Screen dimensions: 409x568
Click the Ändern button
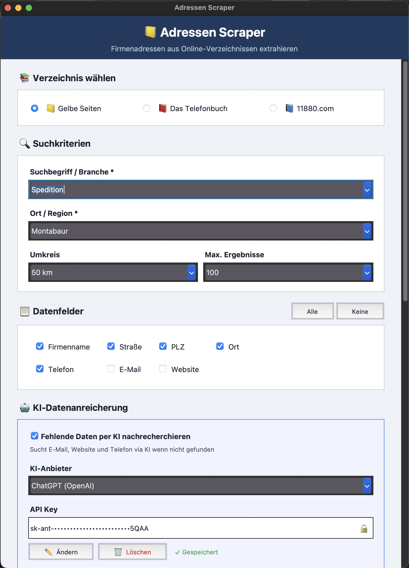(61, 552)
